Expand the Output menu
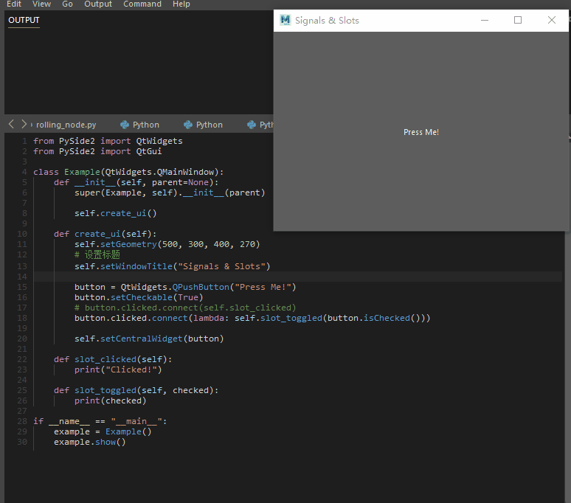Image resolution: width=571 pixels, height=503 pixels. coord(98,4)
